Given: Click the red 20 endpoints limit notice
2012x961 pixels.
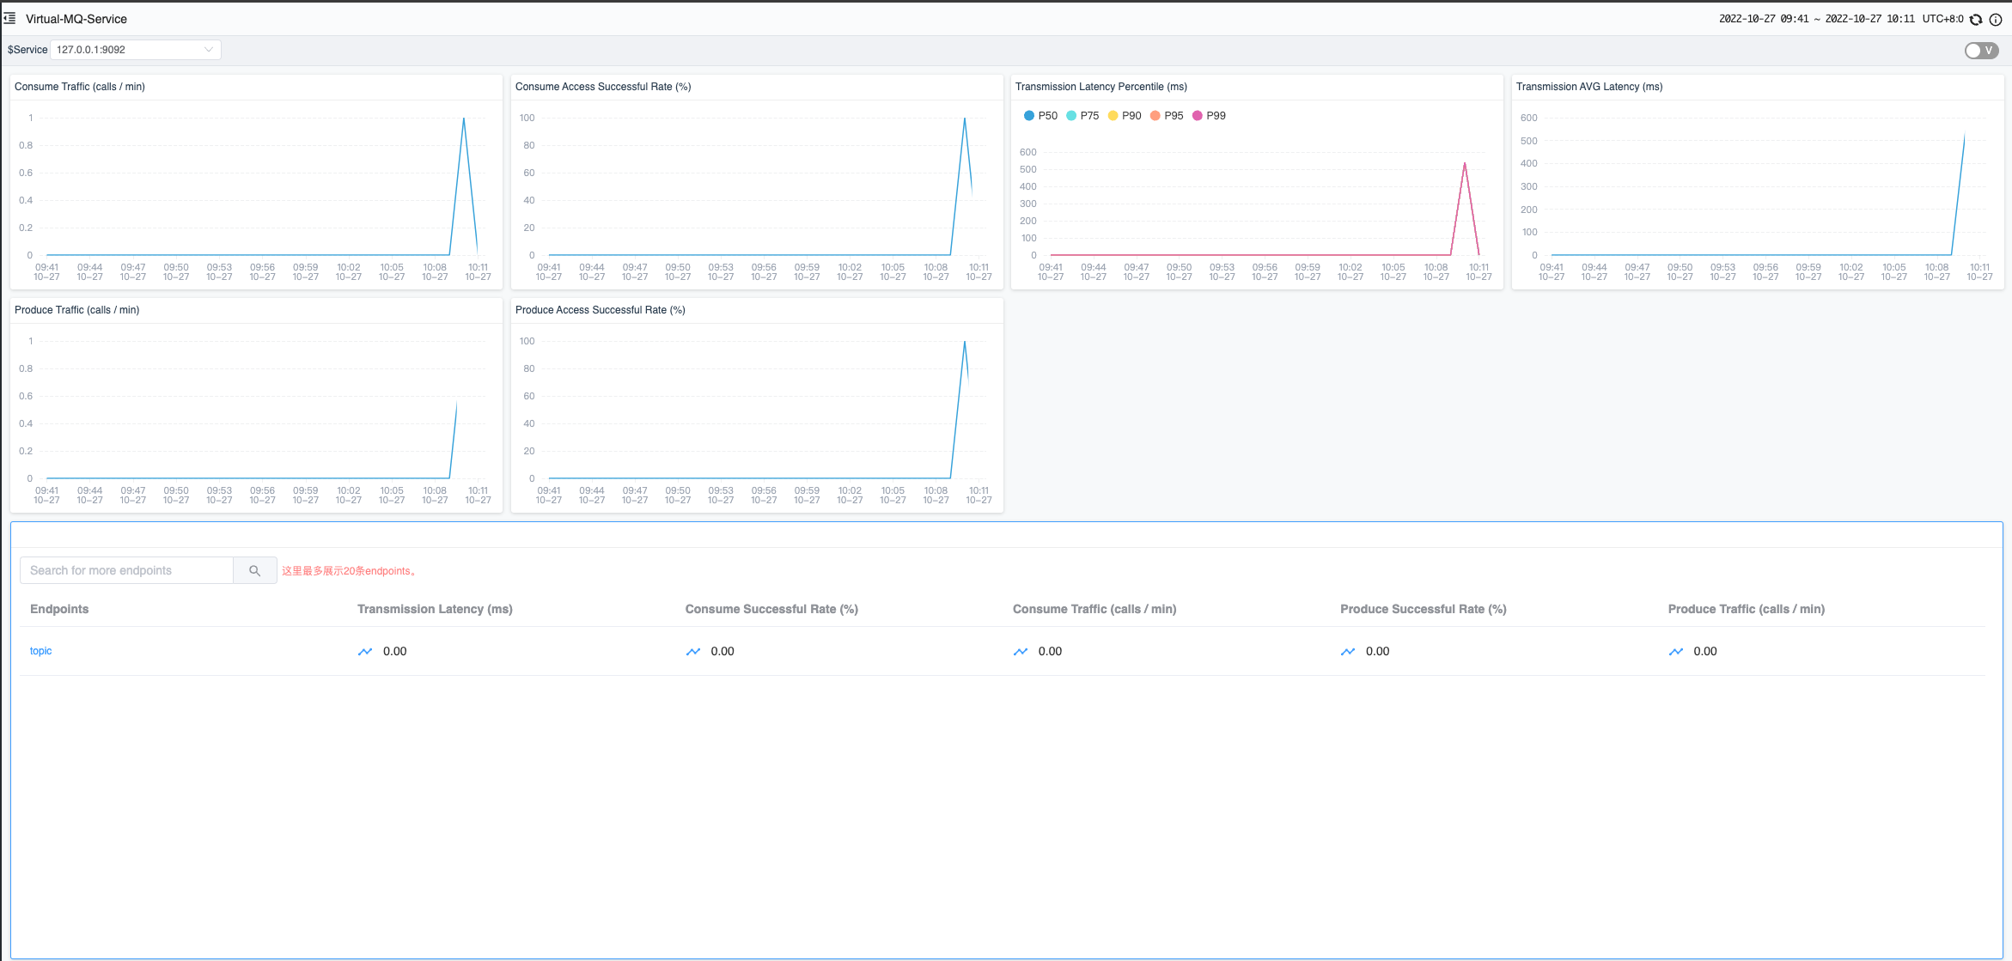Looking at the screenshot, I should [x=350, y=571].
